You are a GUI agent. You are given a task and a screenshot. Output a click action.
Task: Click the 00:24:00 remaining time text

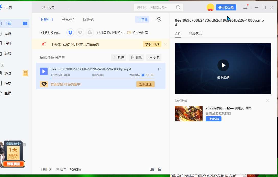(98, 75)
